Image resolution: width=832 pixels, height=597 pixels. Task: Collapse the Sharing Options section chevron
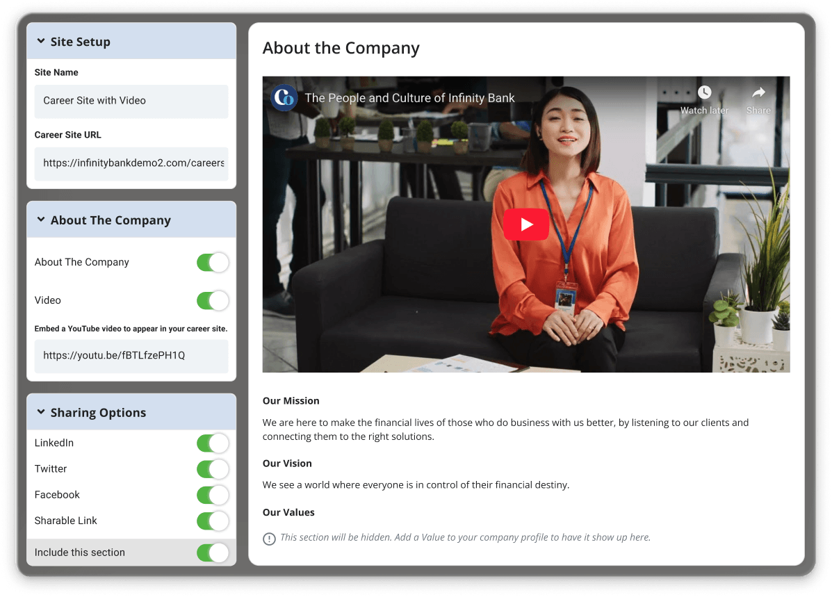pyautogui.click(x=41, y=412)
